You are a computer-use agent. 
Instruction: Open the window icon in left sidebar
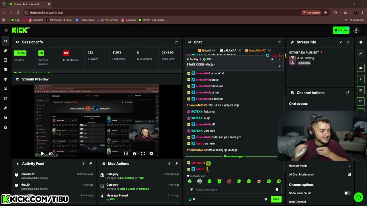point(5,60)
